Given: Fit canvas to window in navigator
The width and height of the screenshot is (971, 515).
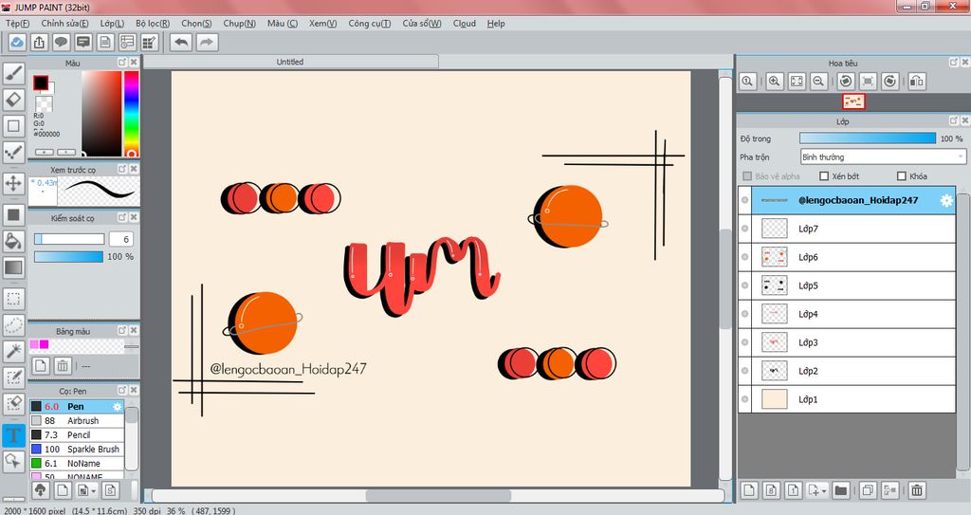Looking at the screenshot, I should 797,82.
